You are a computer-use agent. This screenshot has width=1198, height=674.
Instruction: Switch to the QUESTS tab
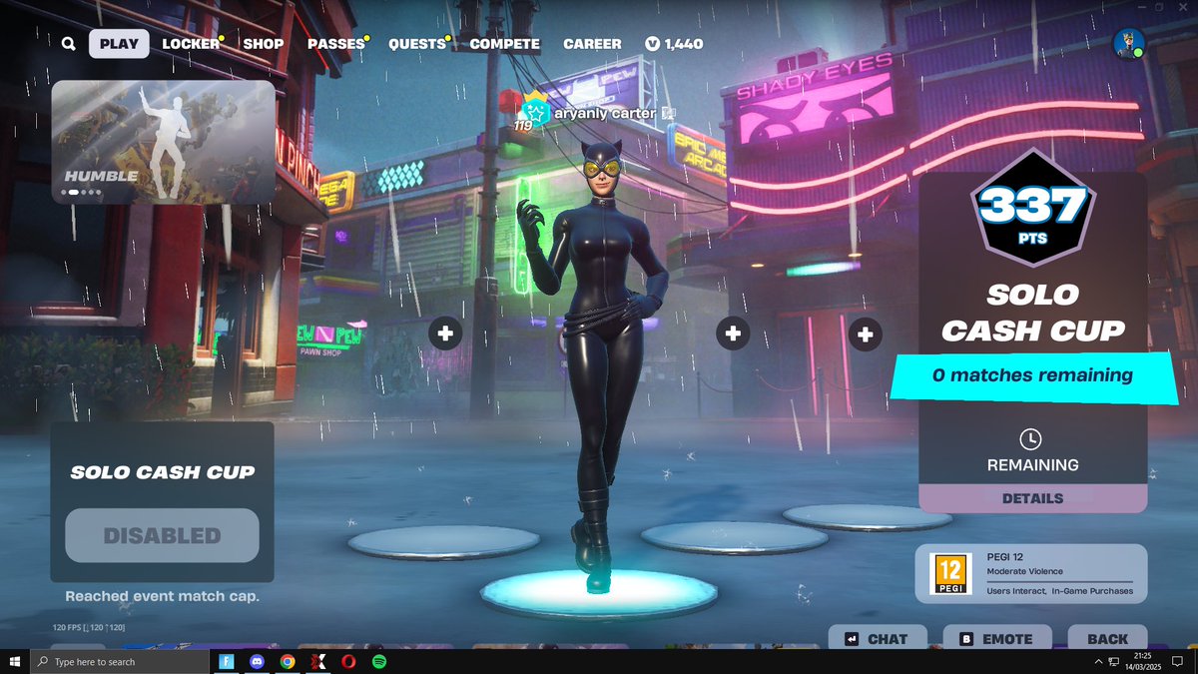coord(417,44)
